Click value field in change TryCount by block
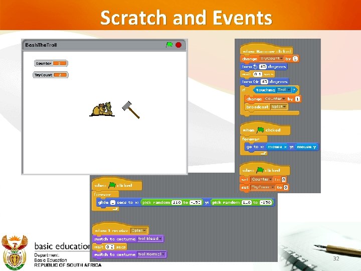Viewport: 361px width, 271px height. 295,59
